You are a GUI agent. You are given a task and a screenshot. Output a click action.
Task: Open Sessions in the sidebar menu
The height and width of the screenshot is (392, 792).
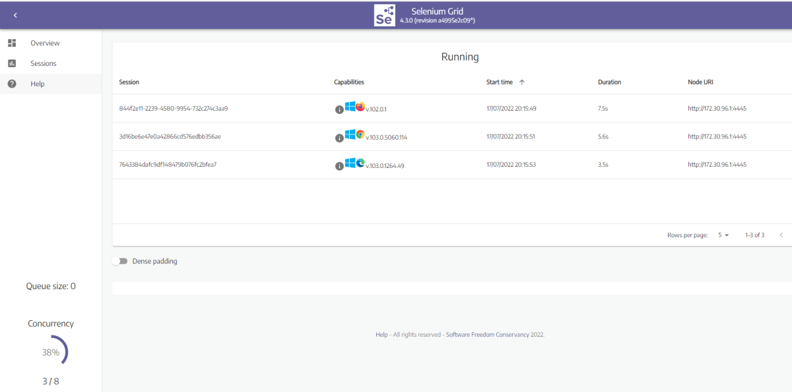click(x=44, y=63)
